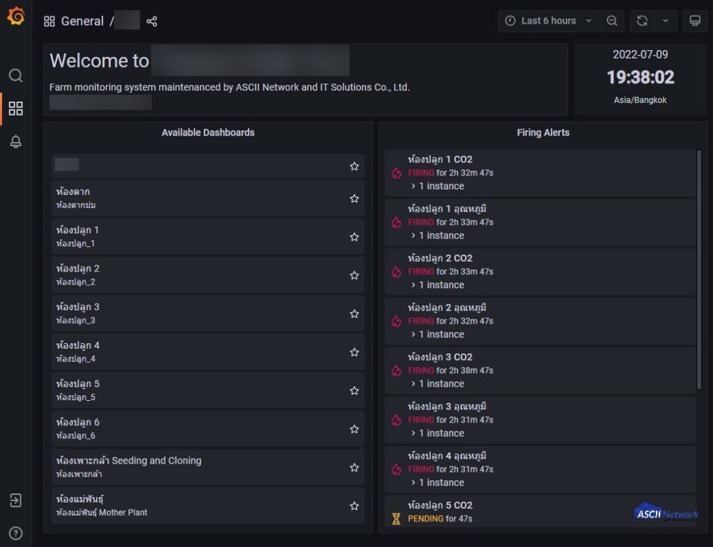Click the Grafana logo home icon

15,16
